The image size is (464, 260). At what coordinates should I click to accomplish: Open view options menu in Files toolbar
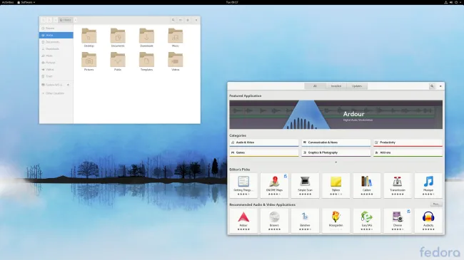click(x=187, y=20)
